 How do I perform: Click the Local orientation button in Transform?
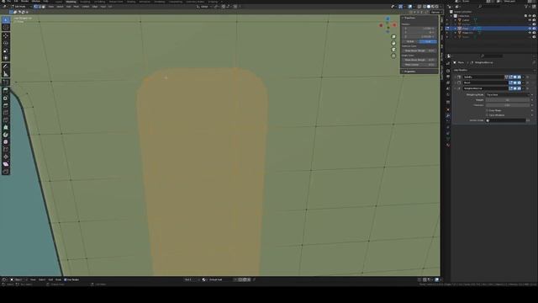(x=428, y=41)
